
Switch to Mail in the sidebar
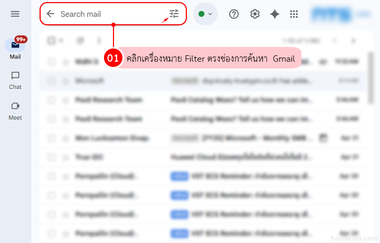click(15, 49)
